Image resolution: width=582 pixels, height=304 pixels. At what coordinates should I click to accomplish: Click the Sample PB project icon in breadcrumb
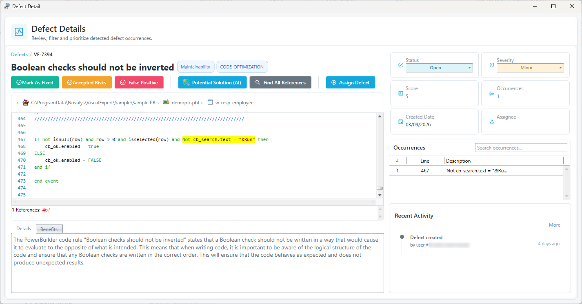pos(26,102)
